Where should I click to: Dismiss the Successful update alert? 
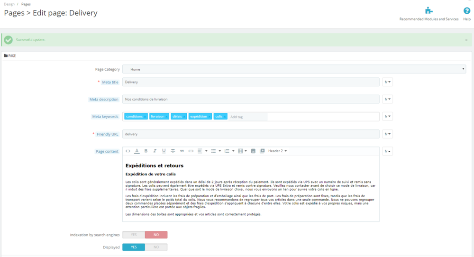point(466,40)
